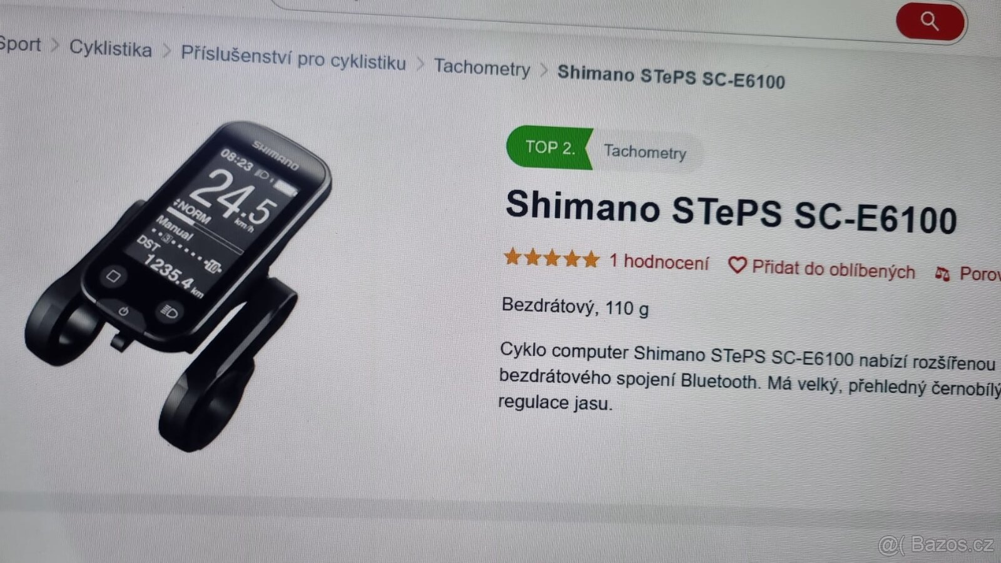Click the Porovnat compare link
Image resolution: width=1001 pixels, height=563 pixels.
click(980, 274)
